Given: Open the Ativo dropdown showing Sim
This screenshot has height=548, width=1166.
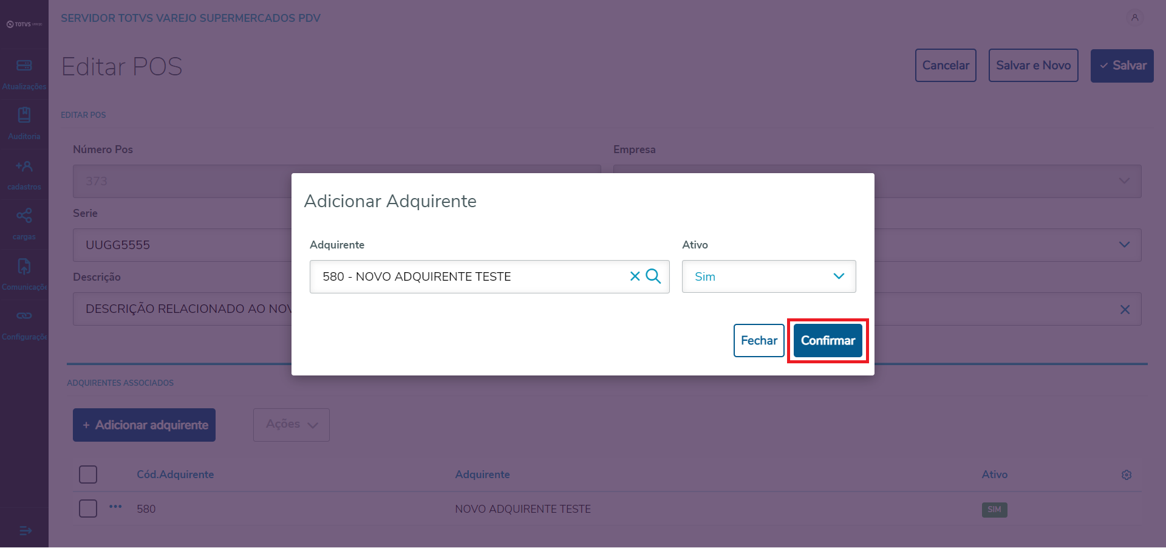Looking at the screenshot, I should 768,276.
